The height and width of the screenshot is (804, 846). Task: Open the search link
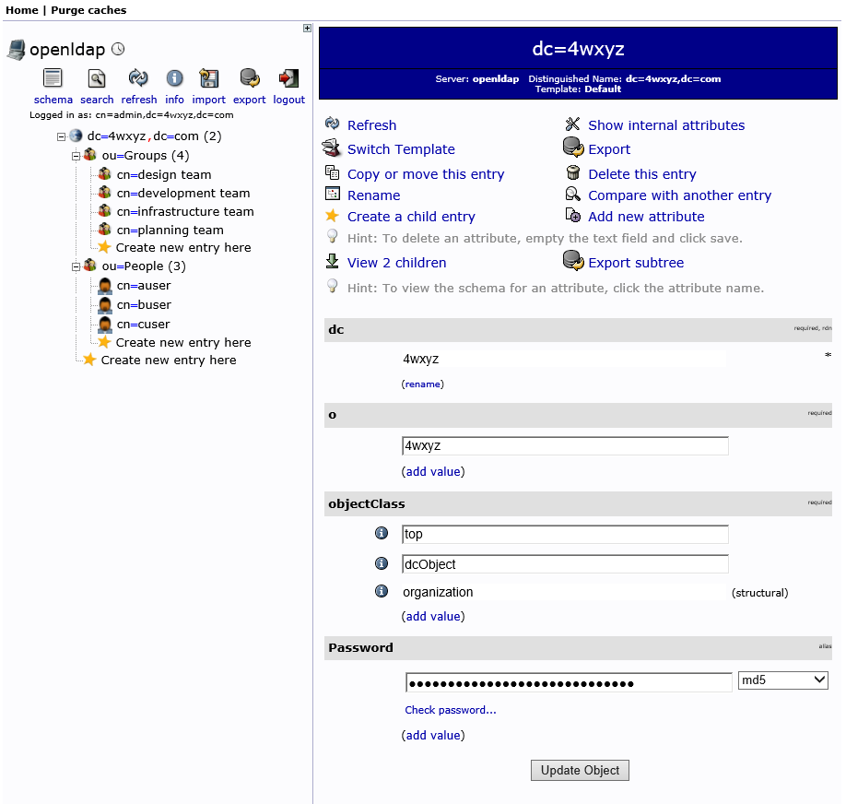(97, 100)
